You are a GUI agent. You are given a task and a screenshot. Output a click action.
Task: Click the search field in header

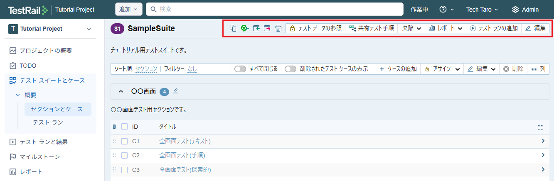pyautogui.click(x=274, y=9)
